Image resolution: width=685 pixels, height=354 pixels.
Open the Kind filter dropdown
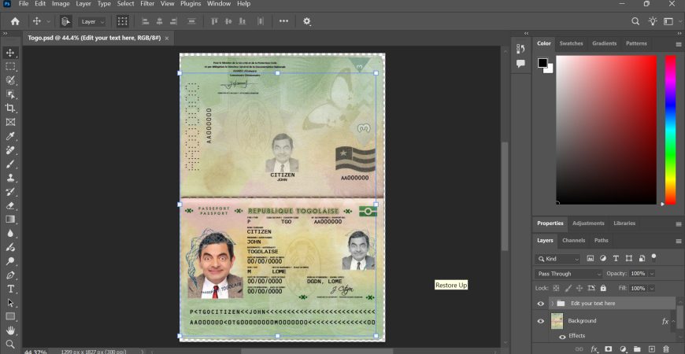(x=558, y=259)
